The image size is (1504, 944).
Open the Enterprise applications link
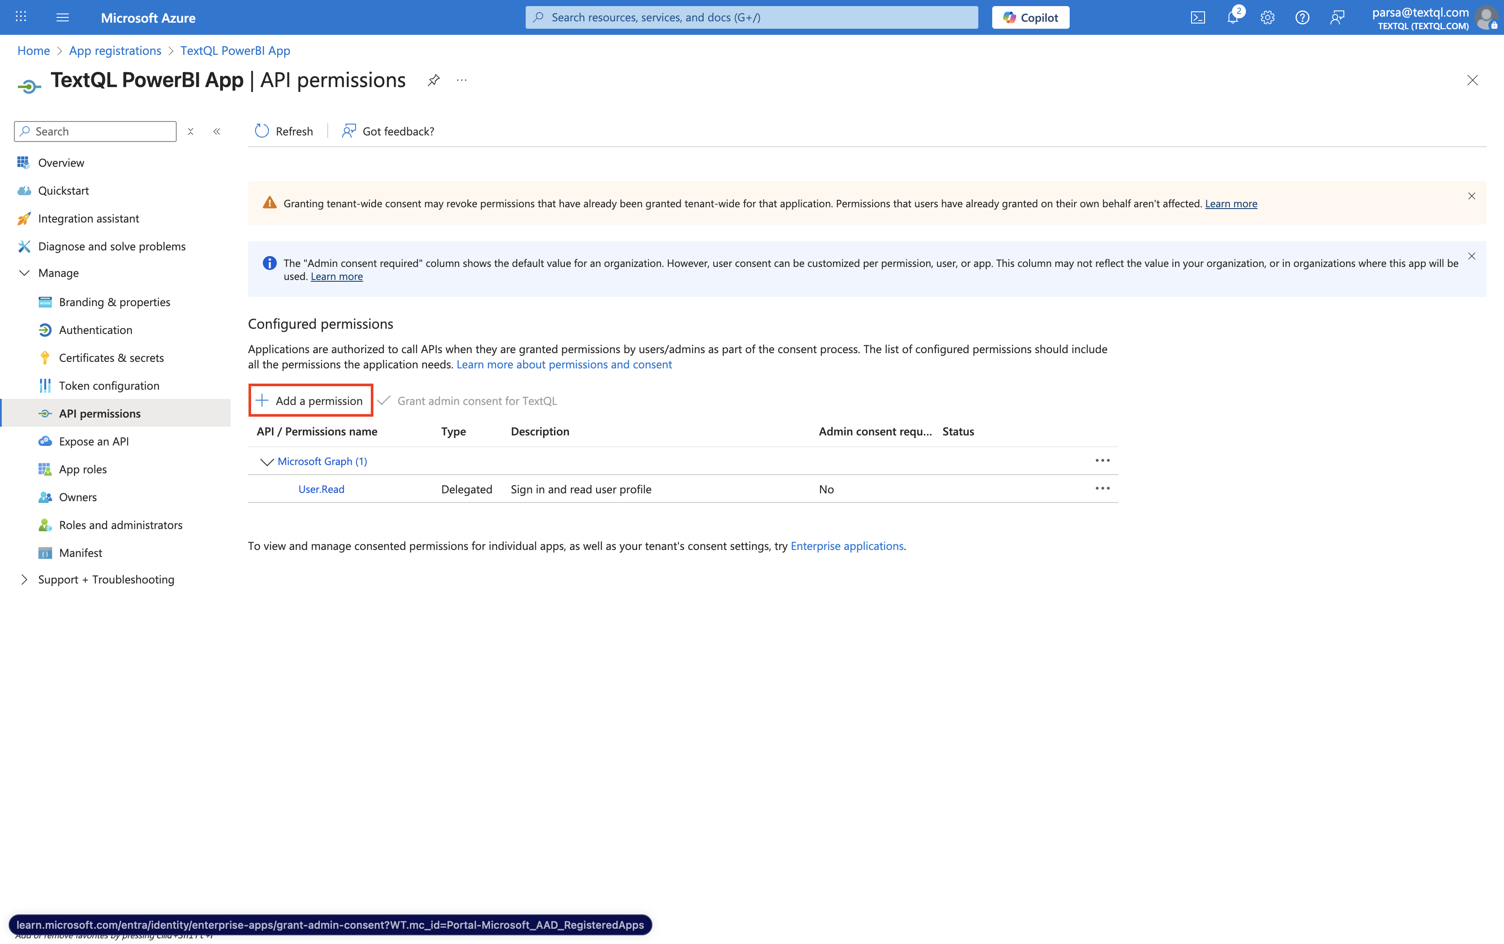coord(846,546)
